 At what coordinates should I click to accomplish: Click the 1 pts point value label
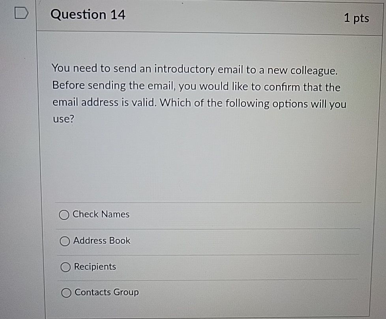[x=356, y=18]
